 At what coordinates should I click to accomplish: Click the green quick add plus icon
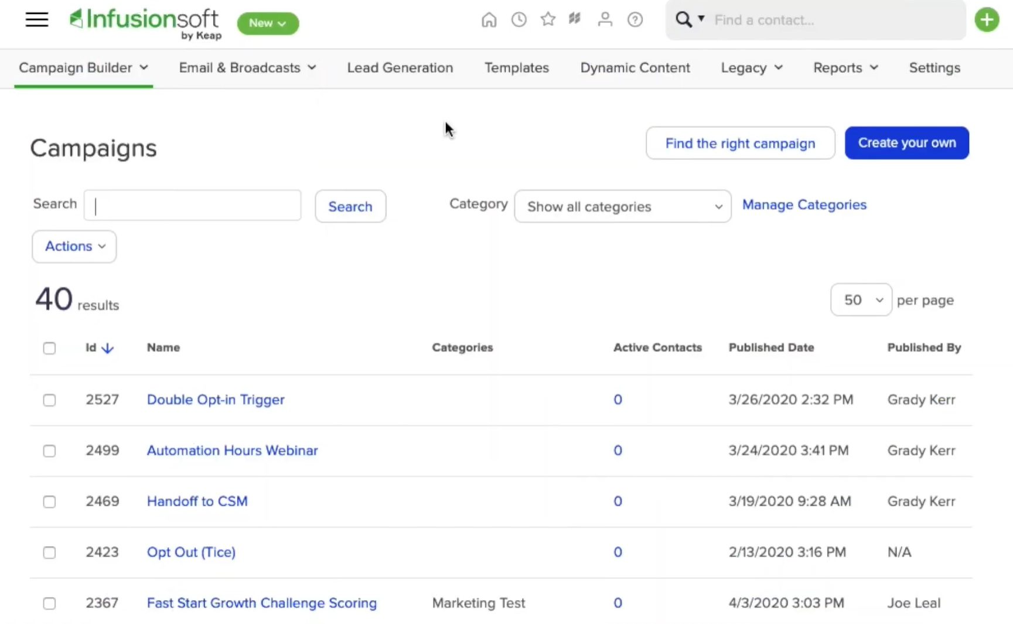[987, 19]
